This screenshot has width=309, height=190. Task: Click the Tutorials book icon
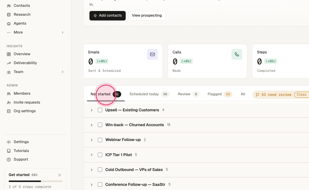click(9, 151)
